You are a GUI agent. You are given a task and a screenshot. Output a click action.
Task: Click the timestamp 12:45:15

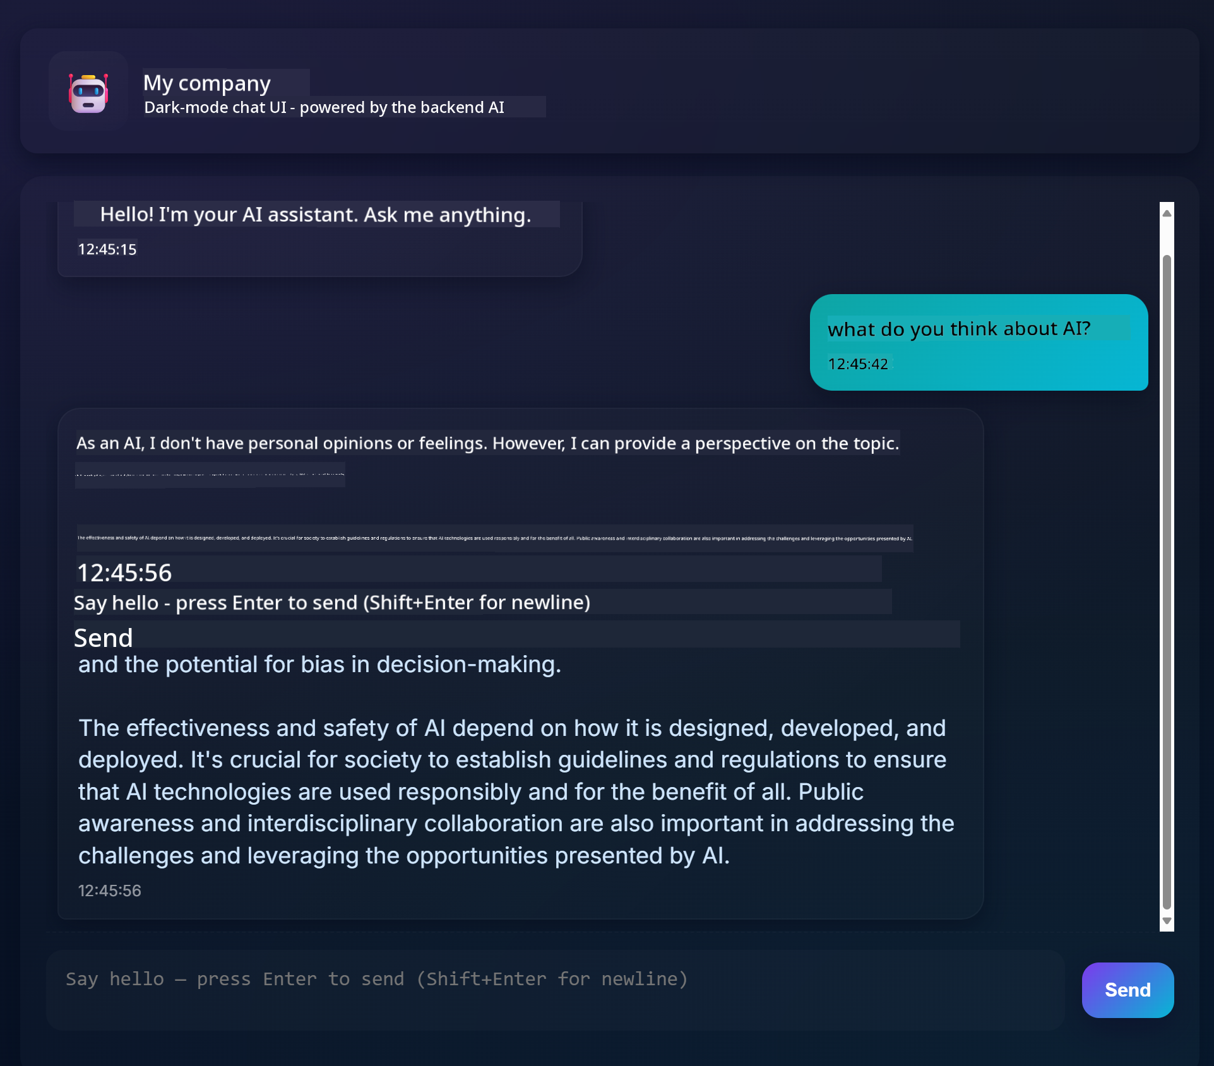(x=107, y=249)
